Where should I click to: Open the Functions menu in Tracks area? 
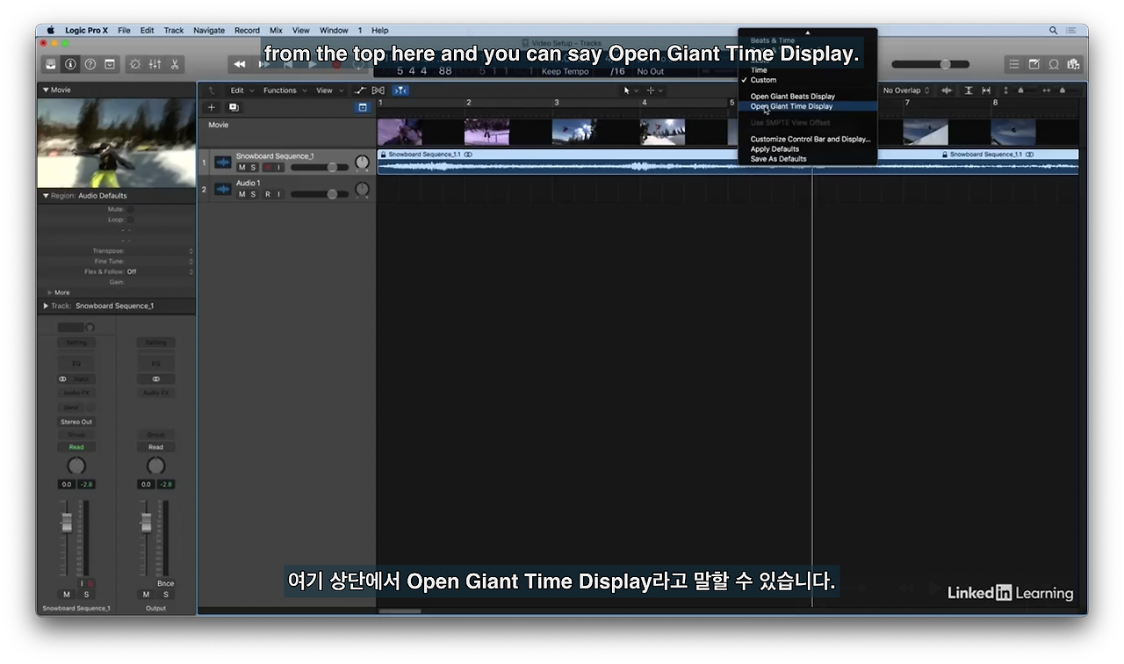click(285, 90)
